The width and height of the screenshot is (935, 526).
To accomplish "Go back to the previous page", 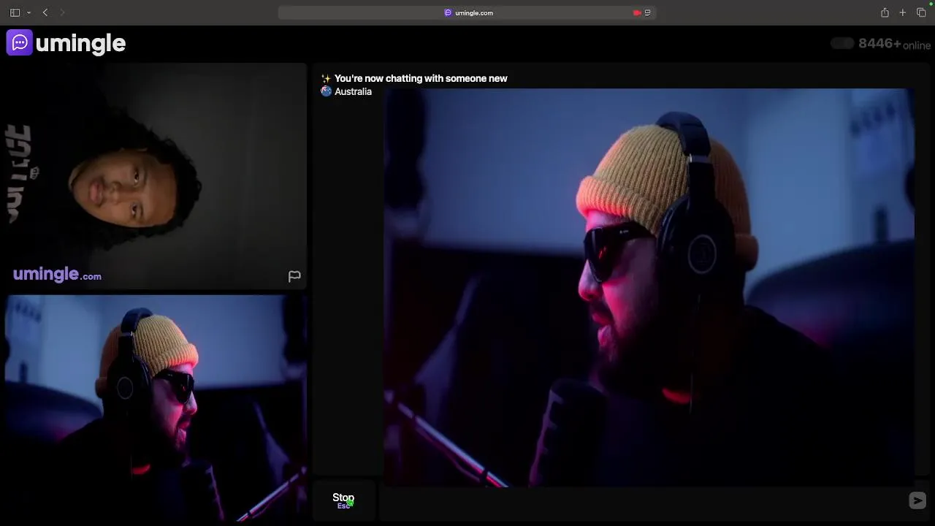I will tap(45, 12).
